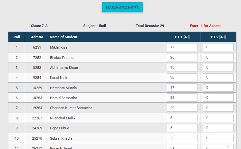Image resolution: width=241 pixels, height=149 pixels.
Task: Select PT-1 field for Depes Bhue
Action: 182,128
